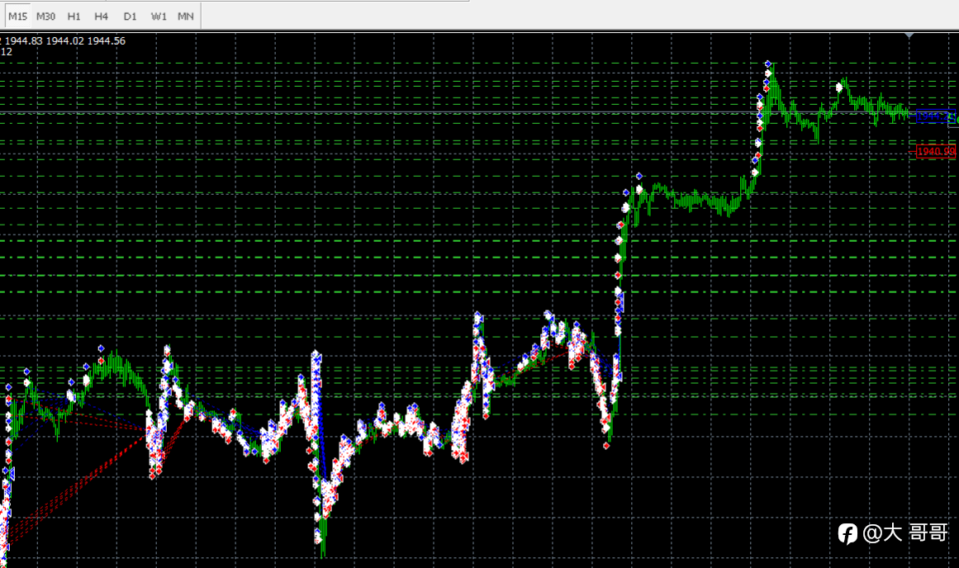
Task: Click the chart shift triangle marker
Action: [909, 36]
